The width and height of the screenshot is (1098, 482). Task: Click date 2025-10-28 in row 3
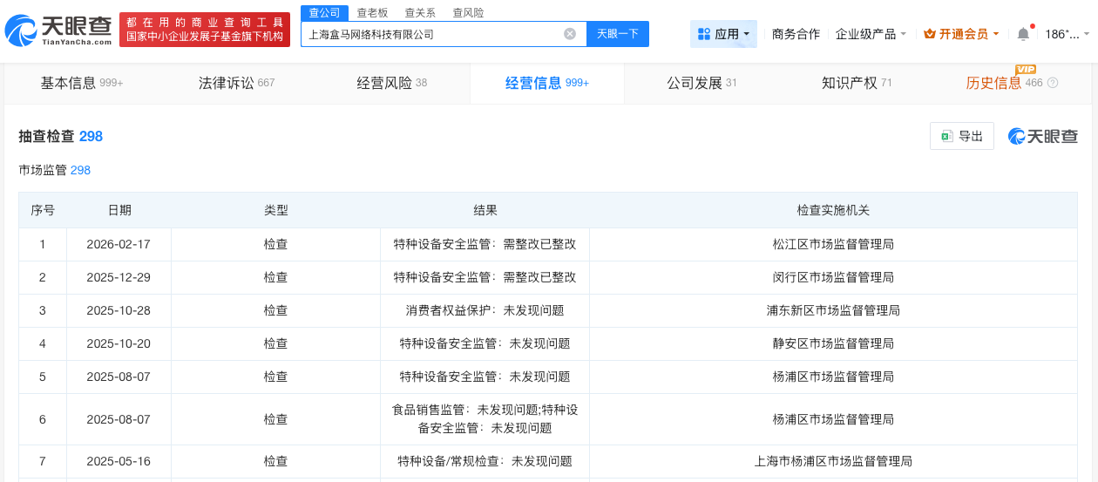119,310
